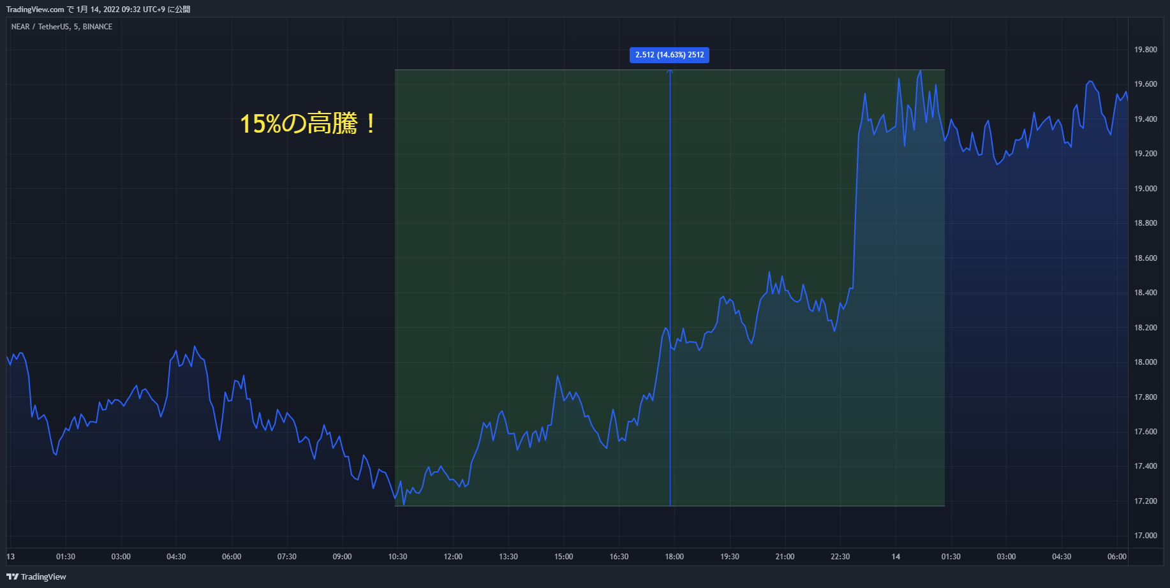Click the 17.800 price axis label
The height and width of the screenshot is (588, 1170).
[1145, 397]
